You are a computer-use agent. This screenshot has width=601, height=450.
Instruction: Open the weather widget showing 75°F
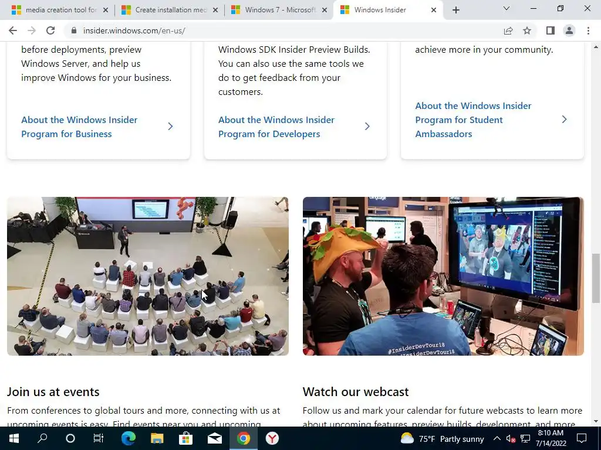pyautogui.click(x=442, y=438)
